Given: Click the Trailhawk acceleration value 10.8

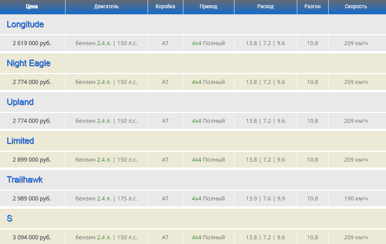Looking at the screenshot, I should (x=313, y=199).
